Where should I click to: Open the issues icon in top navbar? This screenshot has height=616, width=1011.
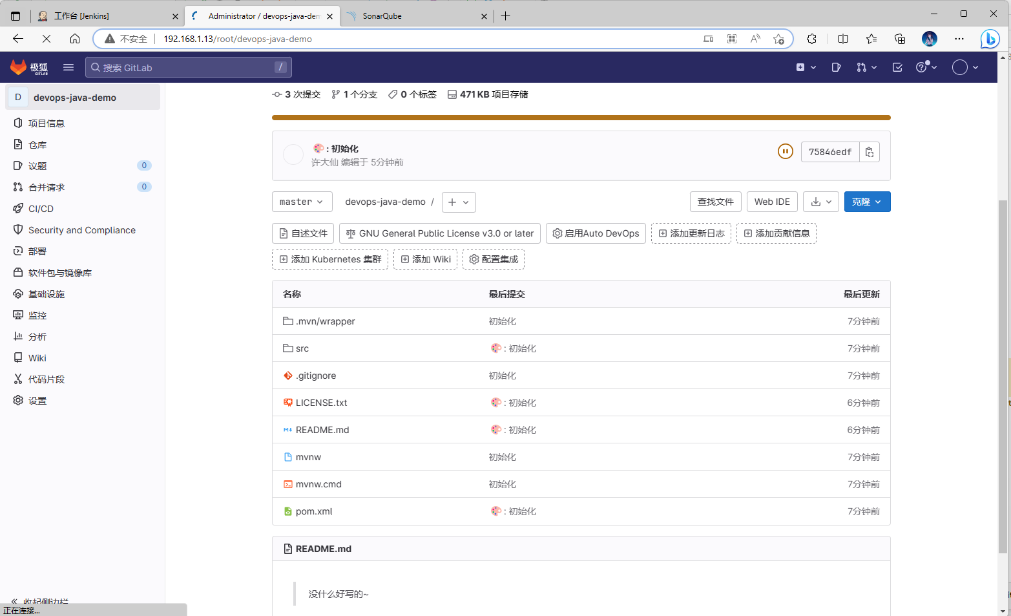836,67
